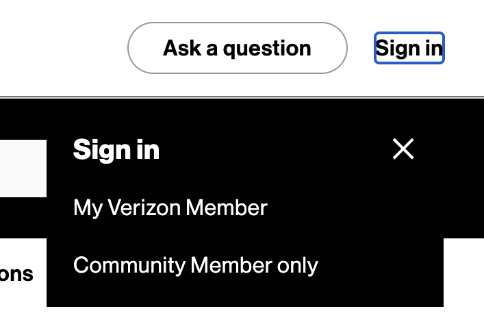Click the white input box at left edge
484x324 pixels.
click(x=23, y=168)
